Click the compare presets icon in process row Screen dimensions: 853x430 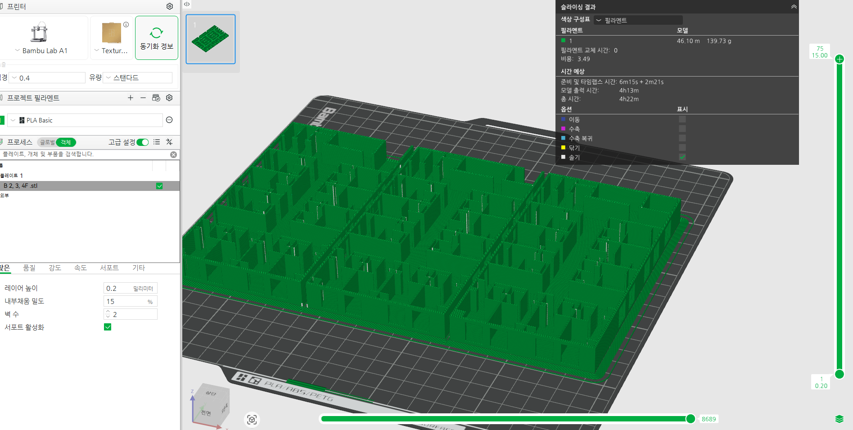pos(169,142)
